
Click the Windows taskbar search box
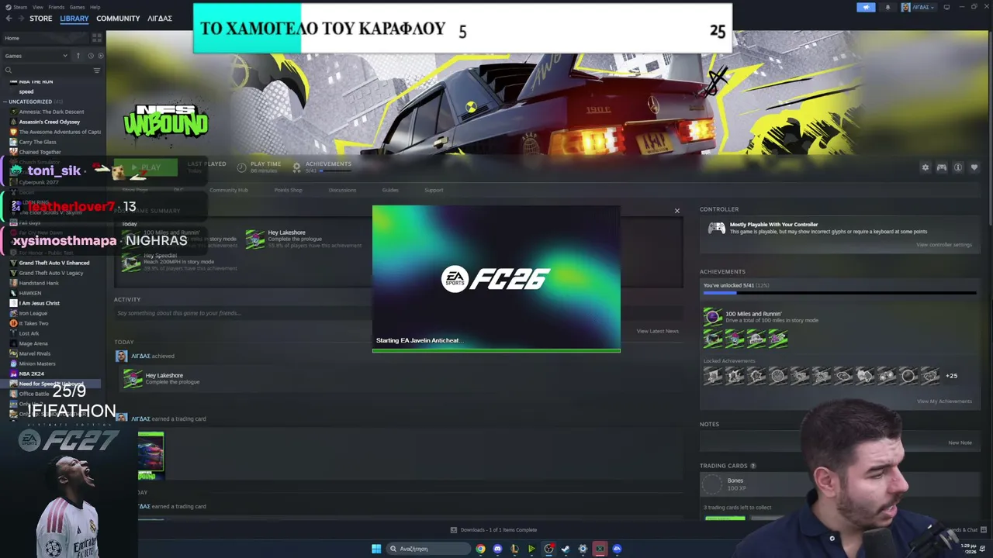coord(430,549)
